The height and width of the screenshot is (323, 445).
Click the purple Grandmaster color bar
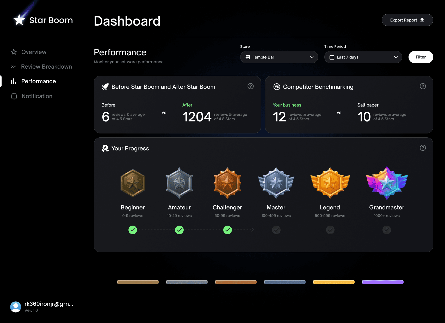click(383, 282)
